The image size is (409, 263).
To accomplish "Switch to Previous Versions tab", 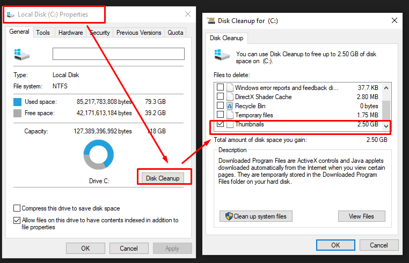I will click(139, 33).
